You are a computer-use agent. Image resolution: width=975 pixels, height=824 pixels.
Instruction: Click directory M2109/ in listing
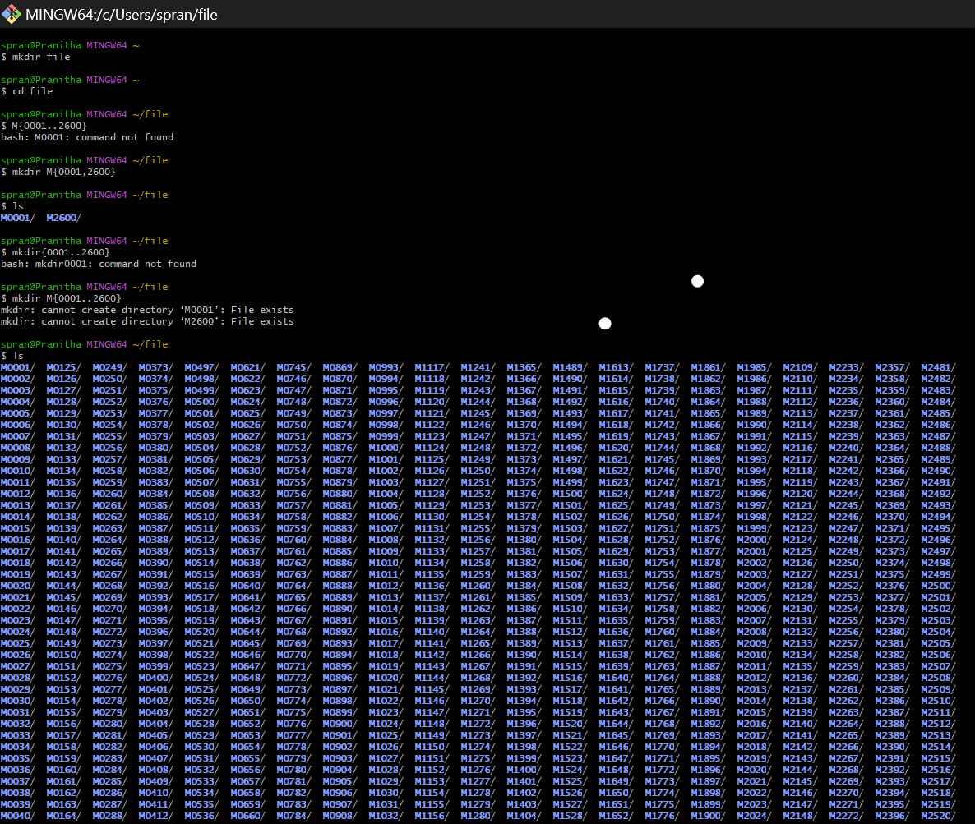point(800,367)
